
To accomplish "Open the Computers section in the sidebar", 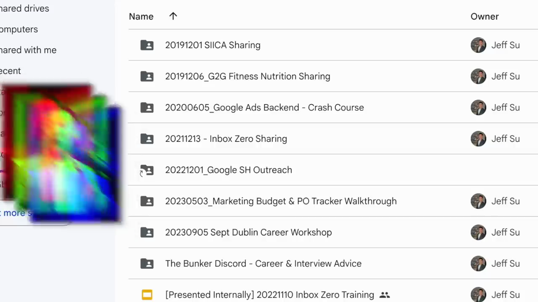I will point(19,29).
